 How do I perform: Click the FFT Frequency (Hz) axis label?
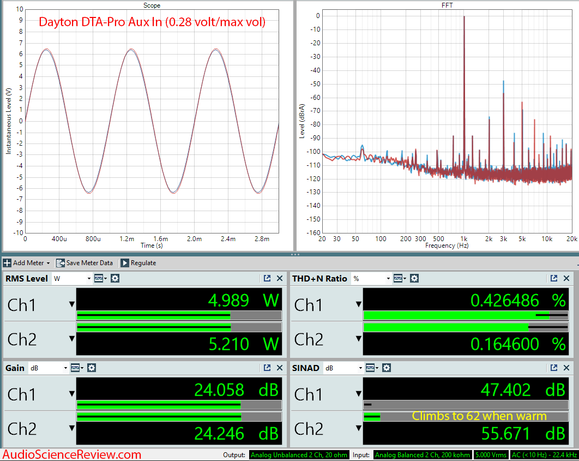447,246
